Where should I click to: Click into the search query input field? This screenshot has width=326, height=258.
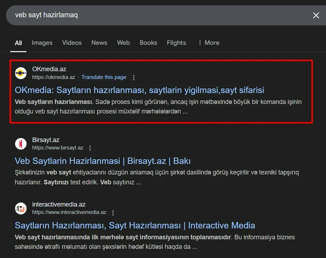tap(141, 15)
